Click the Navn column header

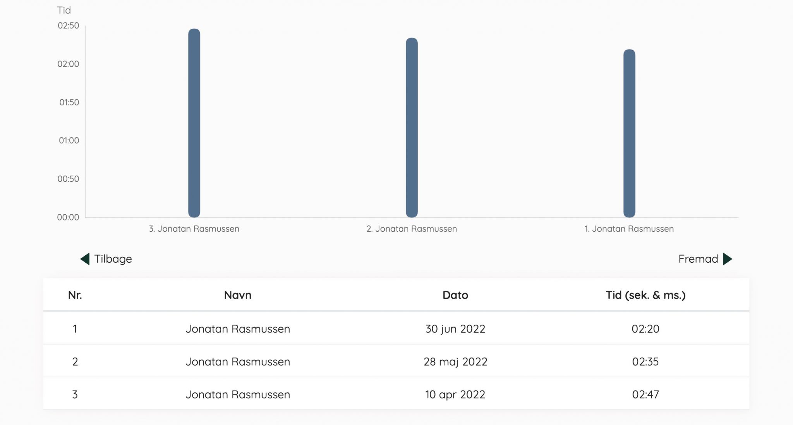(x=238, y=295)
